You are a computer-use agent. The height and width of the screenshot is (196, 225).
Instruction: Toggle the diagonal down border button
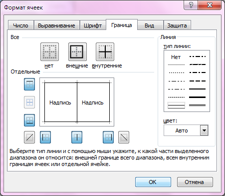(124, 137)
